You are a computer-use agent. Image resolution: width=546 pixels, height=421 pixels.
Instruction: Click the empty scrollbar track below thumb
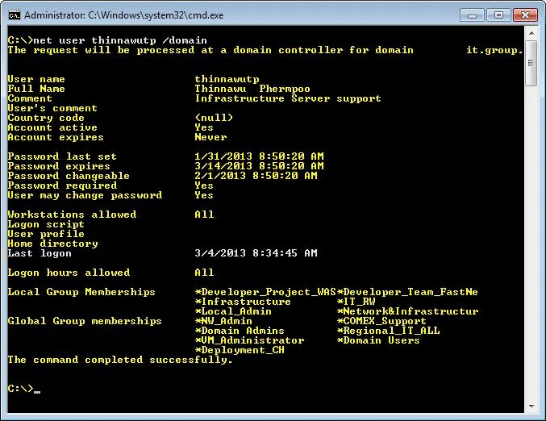(x=531, y=243)
